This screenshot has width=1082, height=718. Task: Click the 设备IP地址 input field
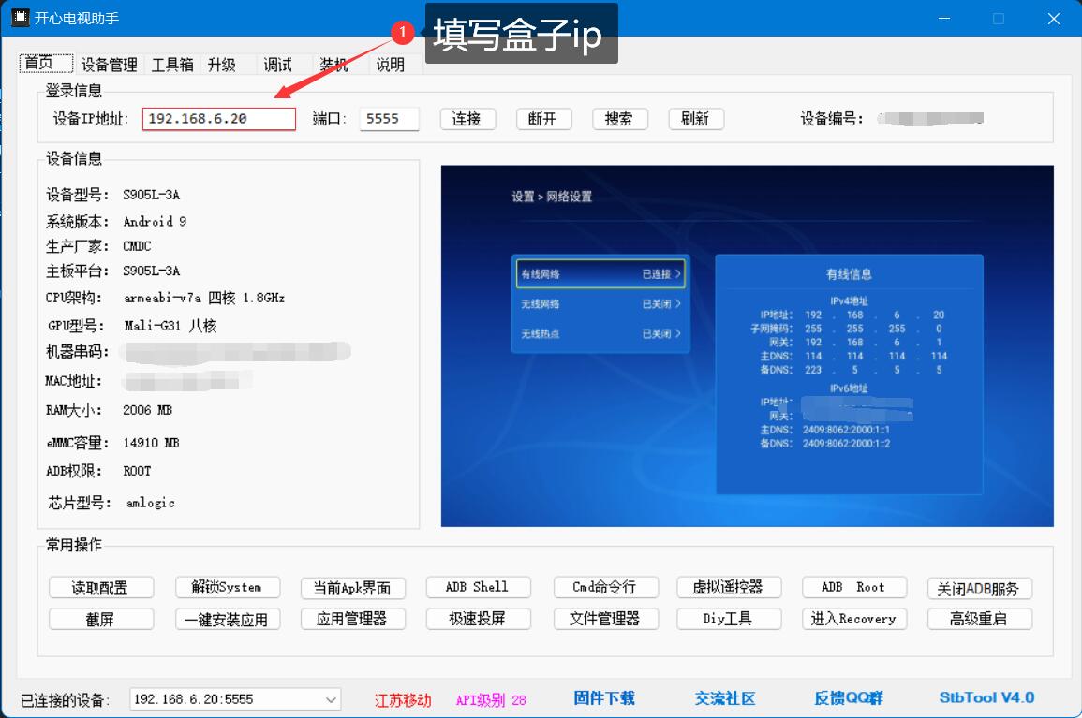(218, 118)
